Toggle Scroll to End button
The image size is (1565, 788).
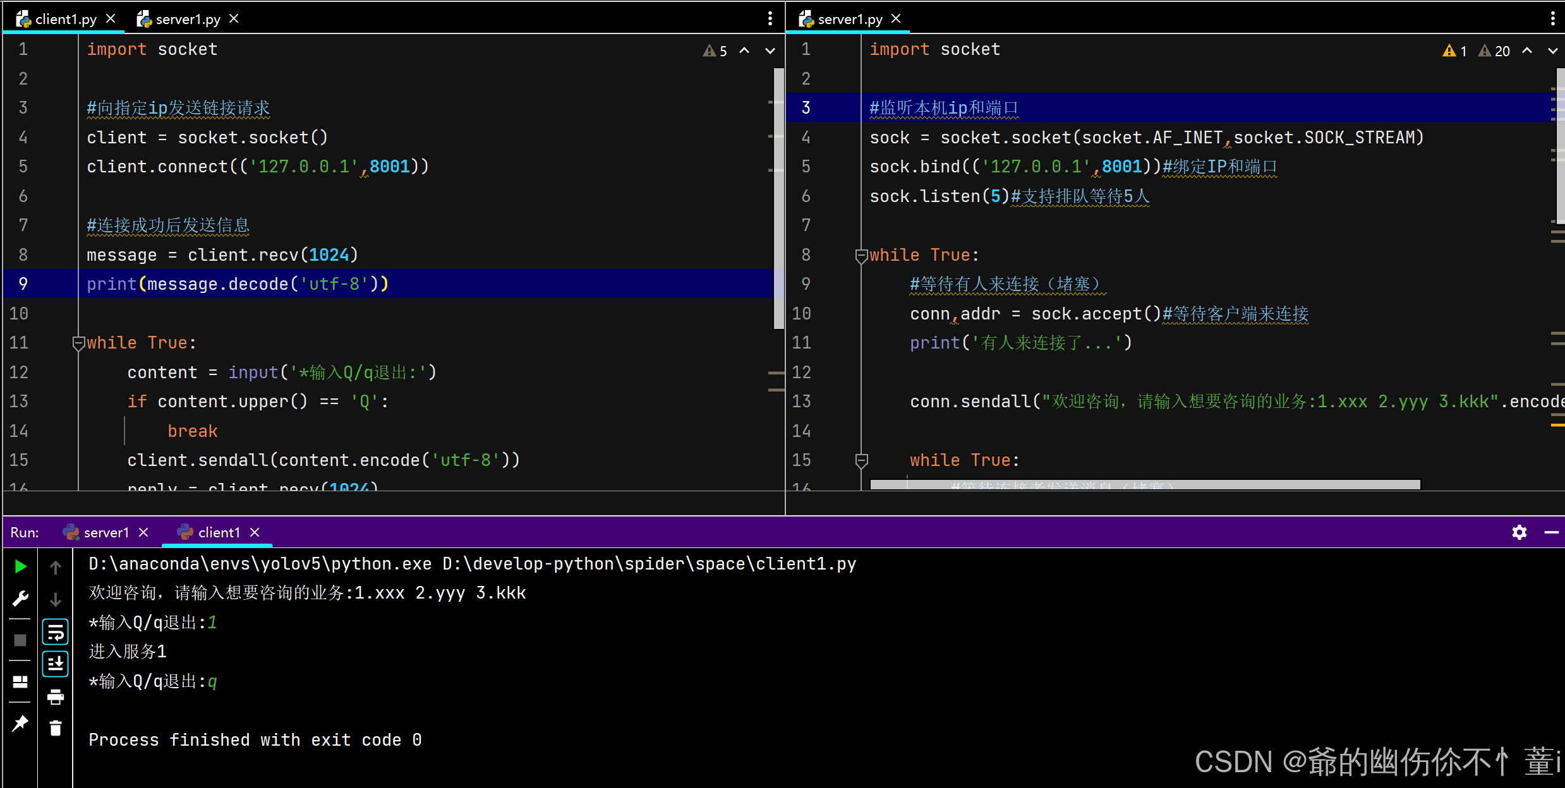[56, 664]
